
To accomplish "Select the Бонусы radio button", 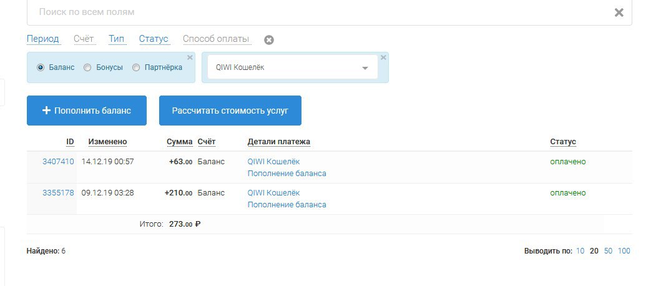I will tap(87, 67).
